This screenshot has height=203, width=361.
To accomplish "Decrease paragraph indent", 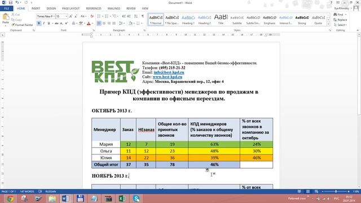I will tap(124, 16).
